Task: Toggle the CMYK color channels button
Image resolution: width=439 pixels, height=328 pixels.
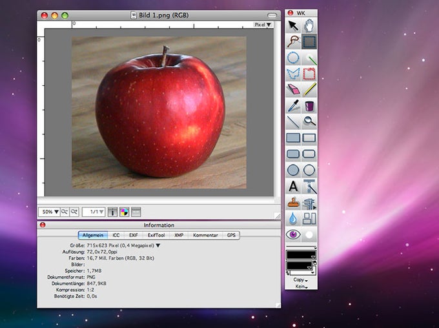Action: pyautogui.click(x=124, y=212)
